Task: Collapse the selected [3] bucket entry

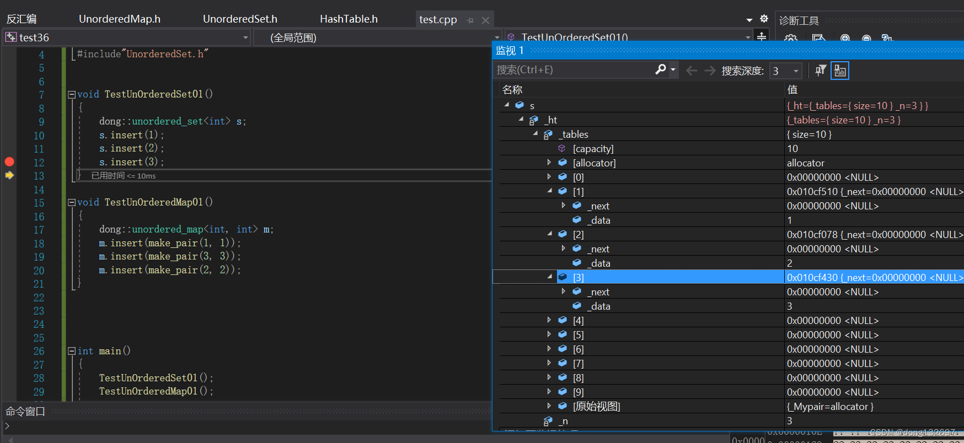Action: click(x=549, y=277)
